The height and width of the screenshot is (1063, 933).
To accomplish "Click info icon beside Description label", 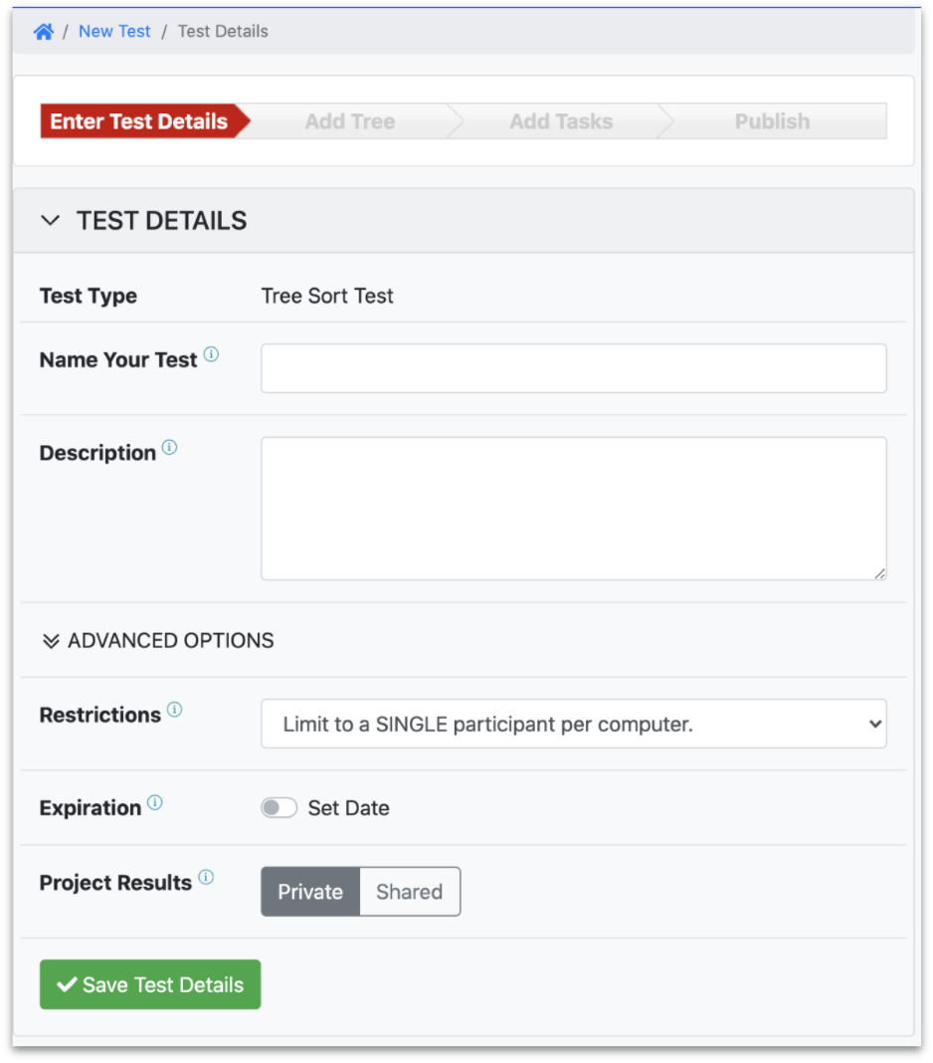I will tap(169, 448).
